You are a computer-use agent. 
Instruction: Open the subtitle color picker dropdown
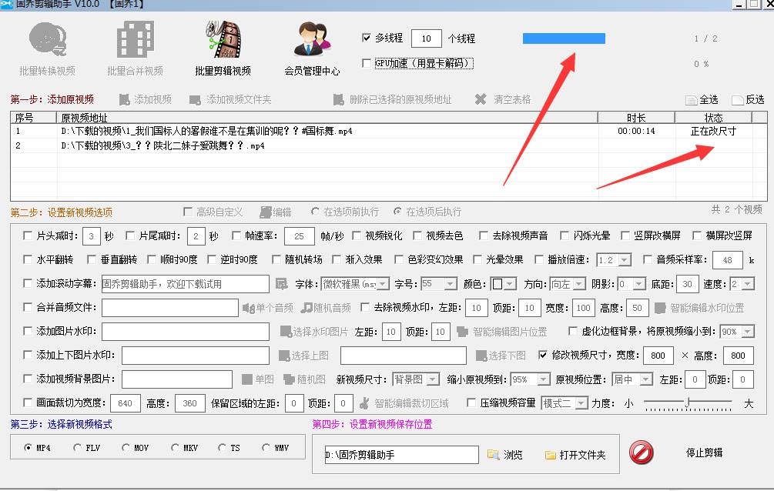point(510,284)
